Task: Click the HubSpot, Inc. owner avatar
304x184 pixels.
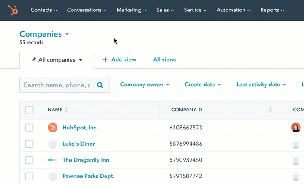Action: click(296, 128)
